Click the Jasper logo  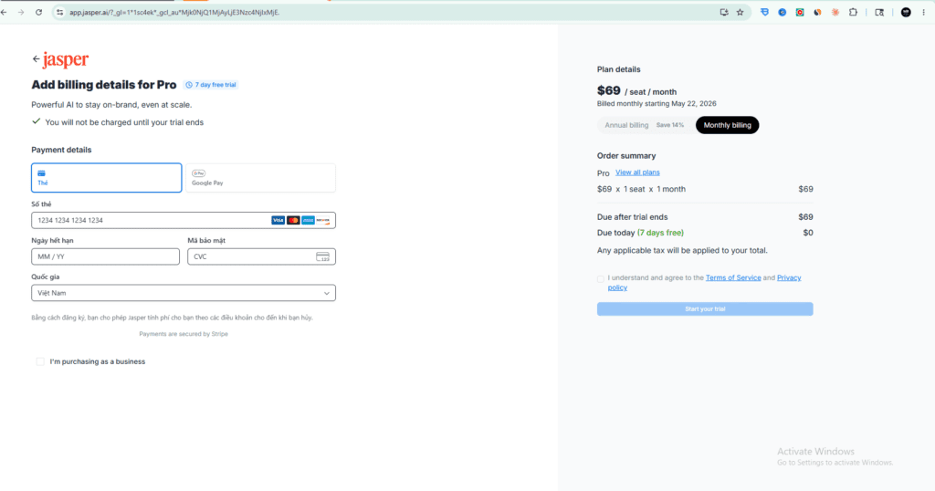coord(66,59)
